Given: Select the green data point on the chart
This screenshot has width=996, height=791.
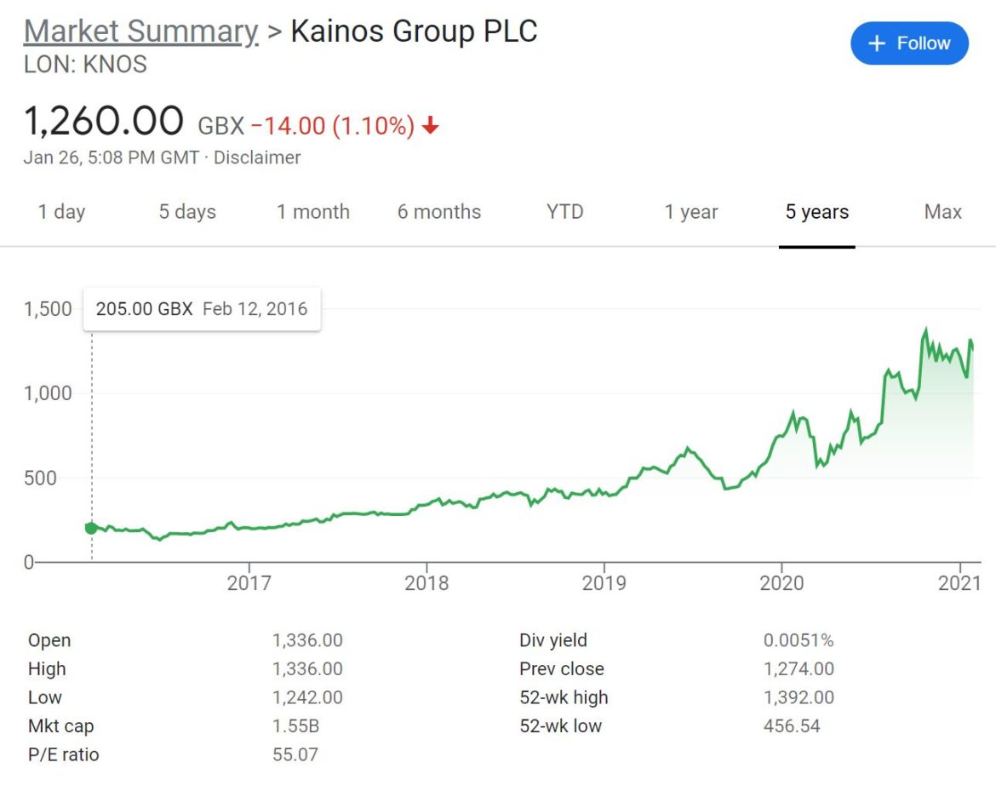Looking at the screenshot, I should pyautogui.click(x=90, y=528).
